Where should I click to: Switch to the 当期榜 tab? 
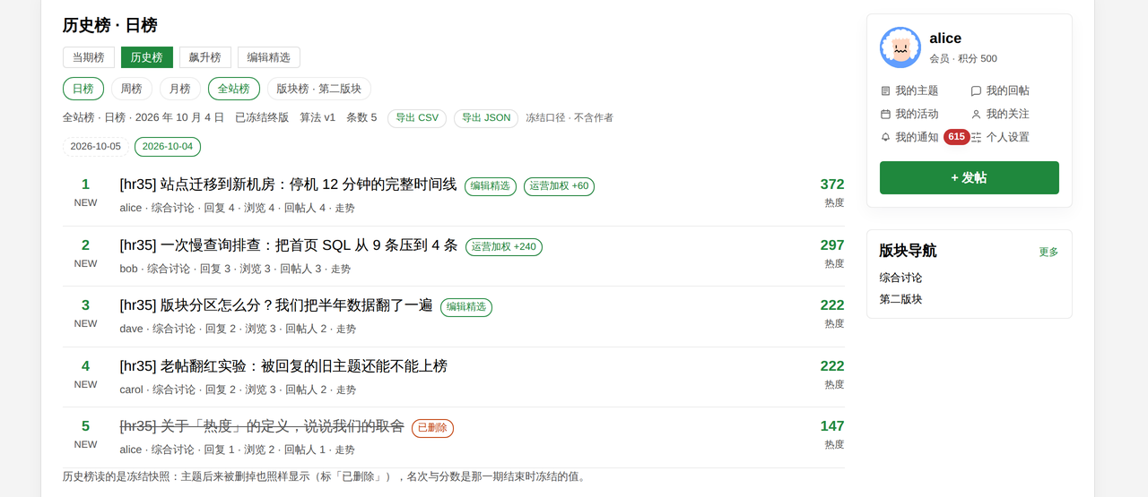(x=89, y=57)
